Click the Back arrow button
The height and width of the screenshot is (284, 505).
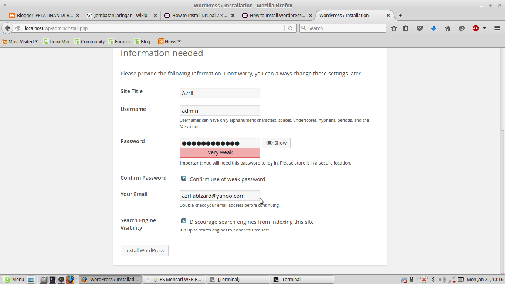(7, 28)
